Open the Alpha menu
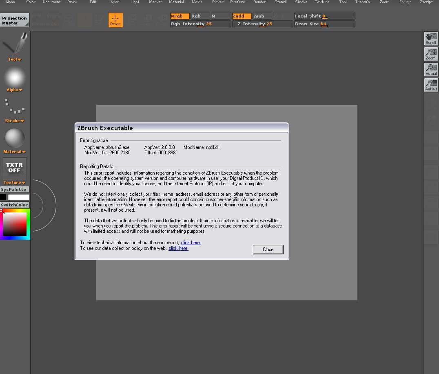 click(10, 2)
